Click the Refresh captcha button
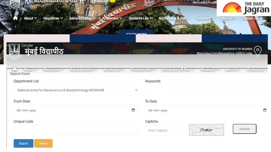The image size is (271, 152). (245, 129)
